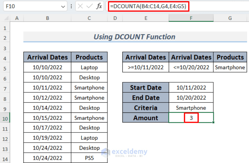The width and height of the screenshot is (249, 163).
Task: Select 'Desktop' cell in row 6
Action: tap(89, 77)
